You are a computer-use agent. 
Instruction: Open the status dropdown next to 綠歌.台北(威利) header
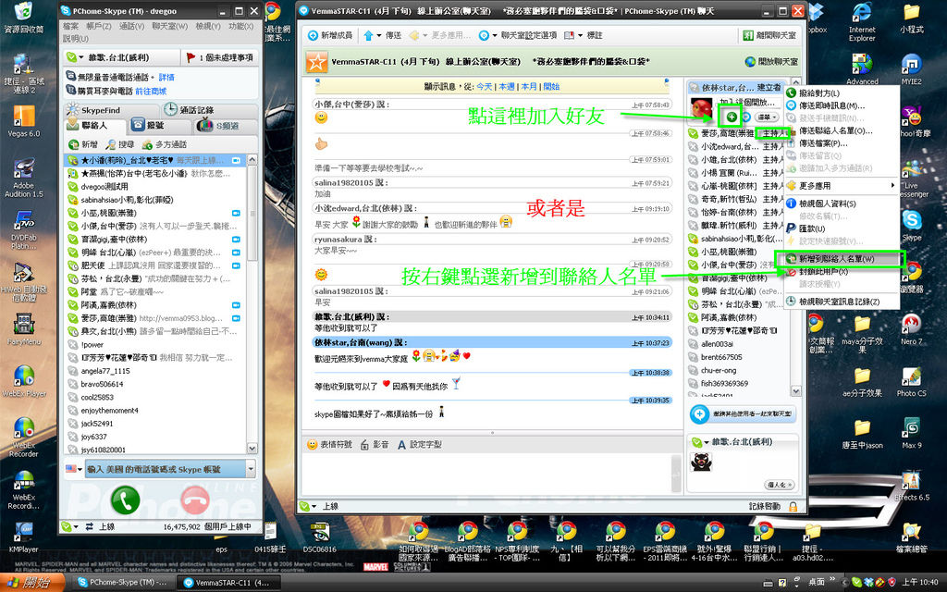81,57
